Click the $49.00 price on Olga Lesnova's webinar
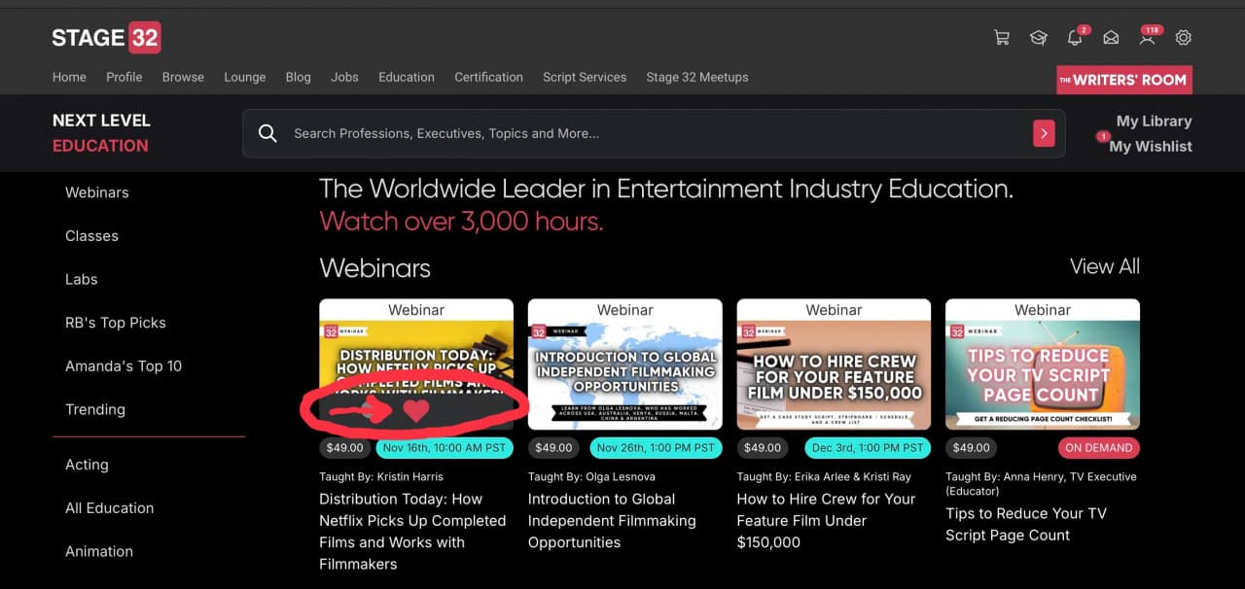Image resolution: width=1245 pixels, height=589 pixels. pyautogui.click(x=553, y=448)
